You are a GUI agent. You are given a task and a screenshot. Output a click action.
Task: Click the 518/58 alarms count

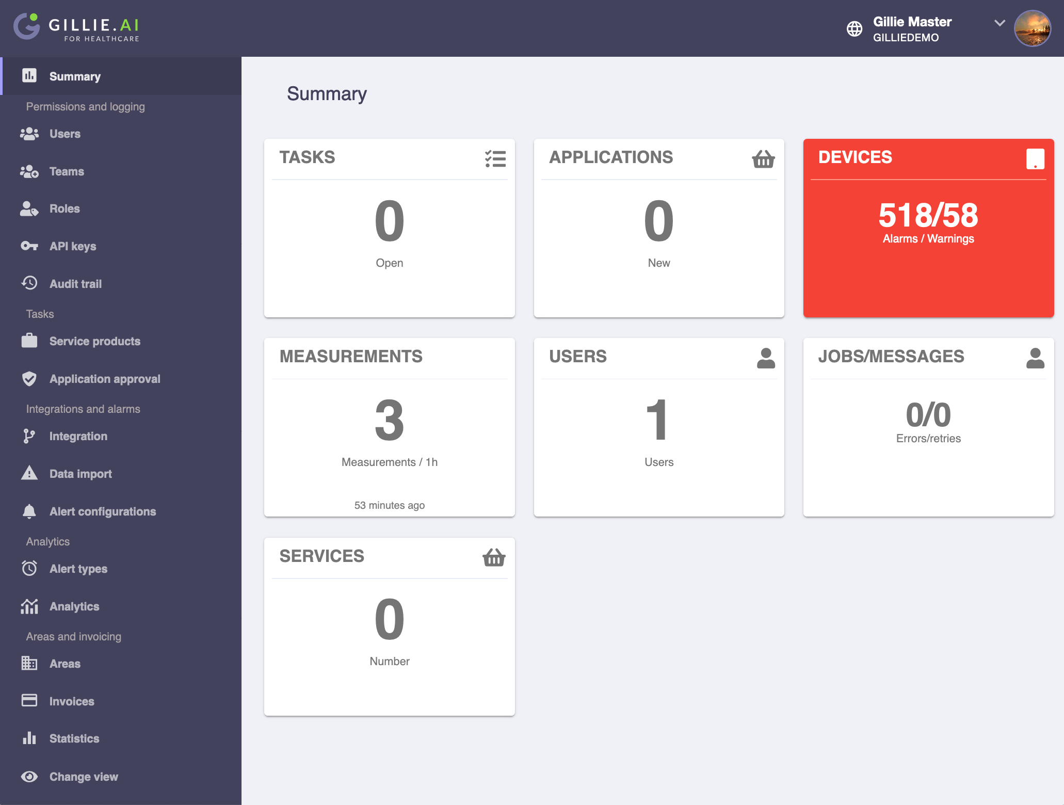928,215
